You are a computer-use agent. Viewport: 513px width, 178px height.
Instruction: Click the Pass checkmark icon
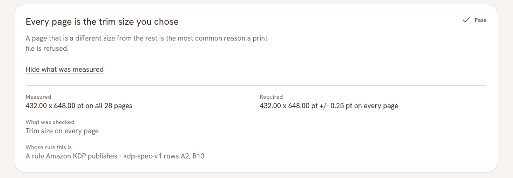[x=466, y=20]
